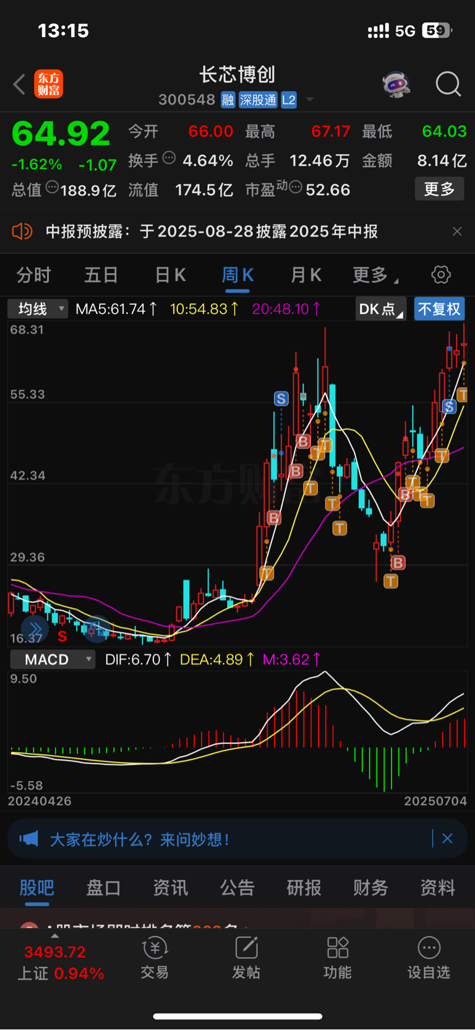Tap the info icon beside 市盈动
The image size is (475, 1030).
point(296,186)
